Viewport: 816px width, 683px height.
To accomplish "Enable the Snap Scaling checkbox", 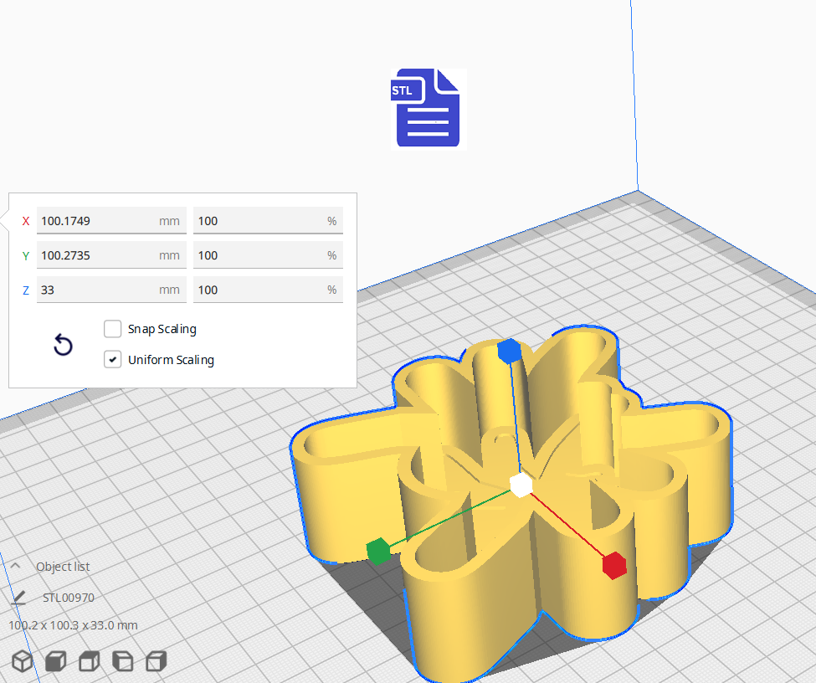I will tap(113, 329).
